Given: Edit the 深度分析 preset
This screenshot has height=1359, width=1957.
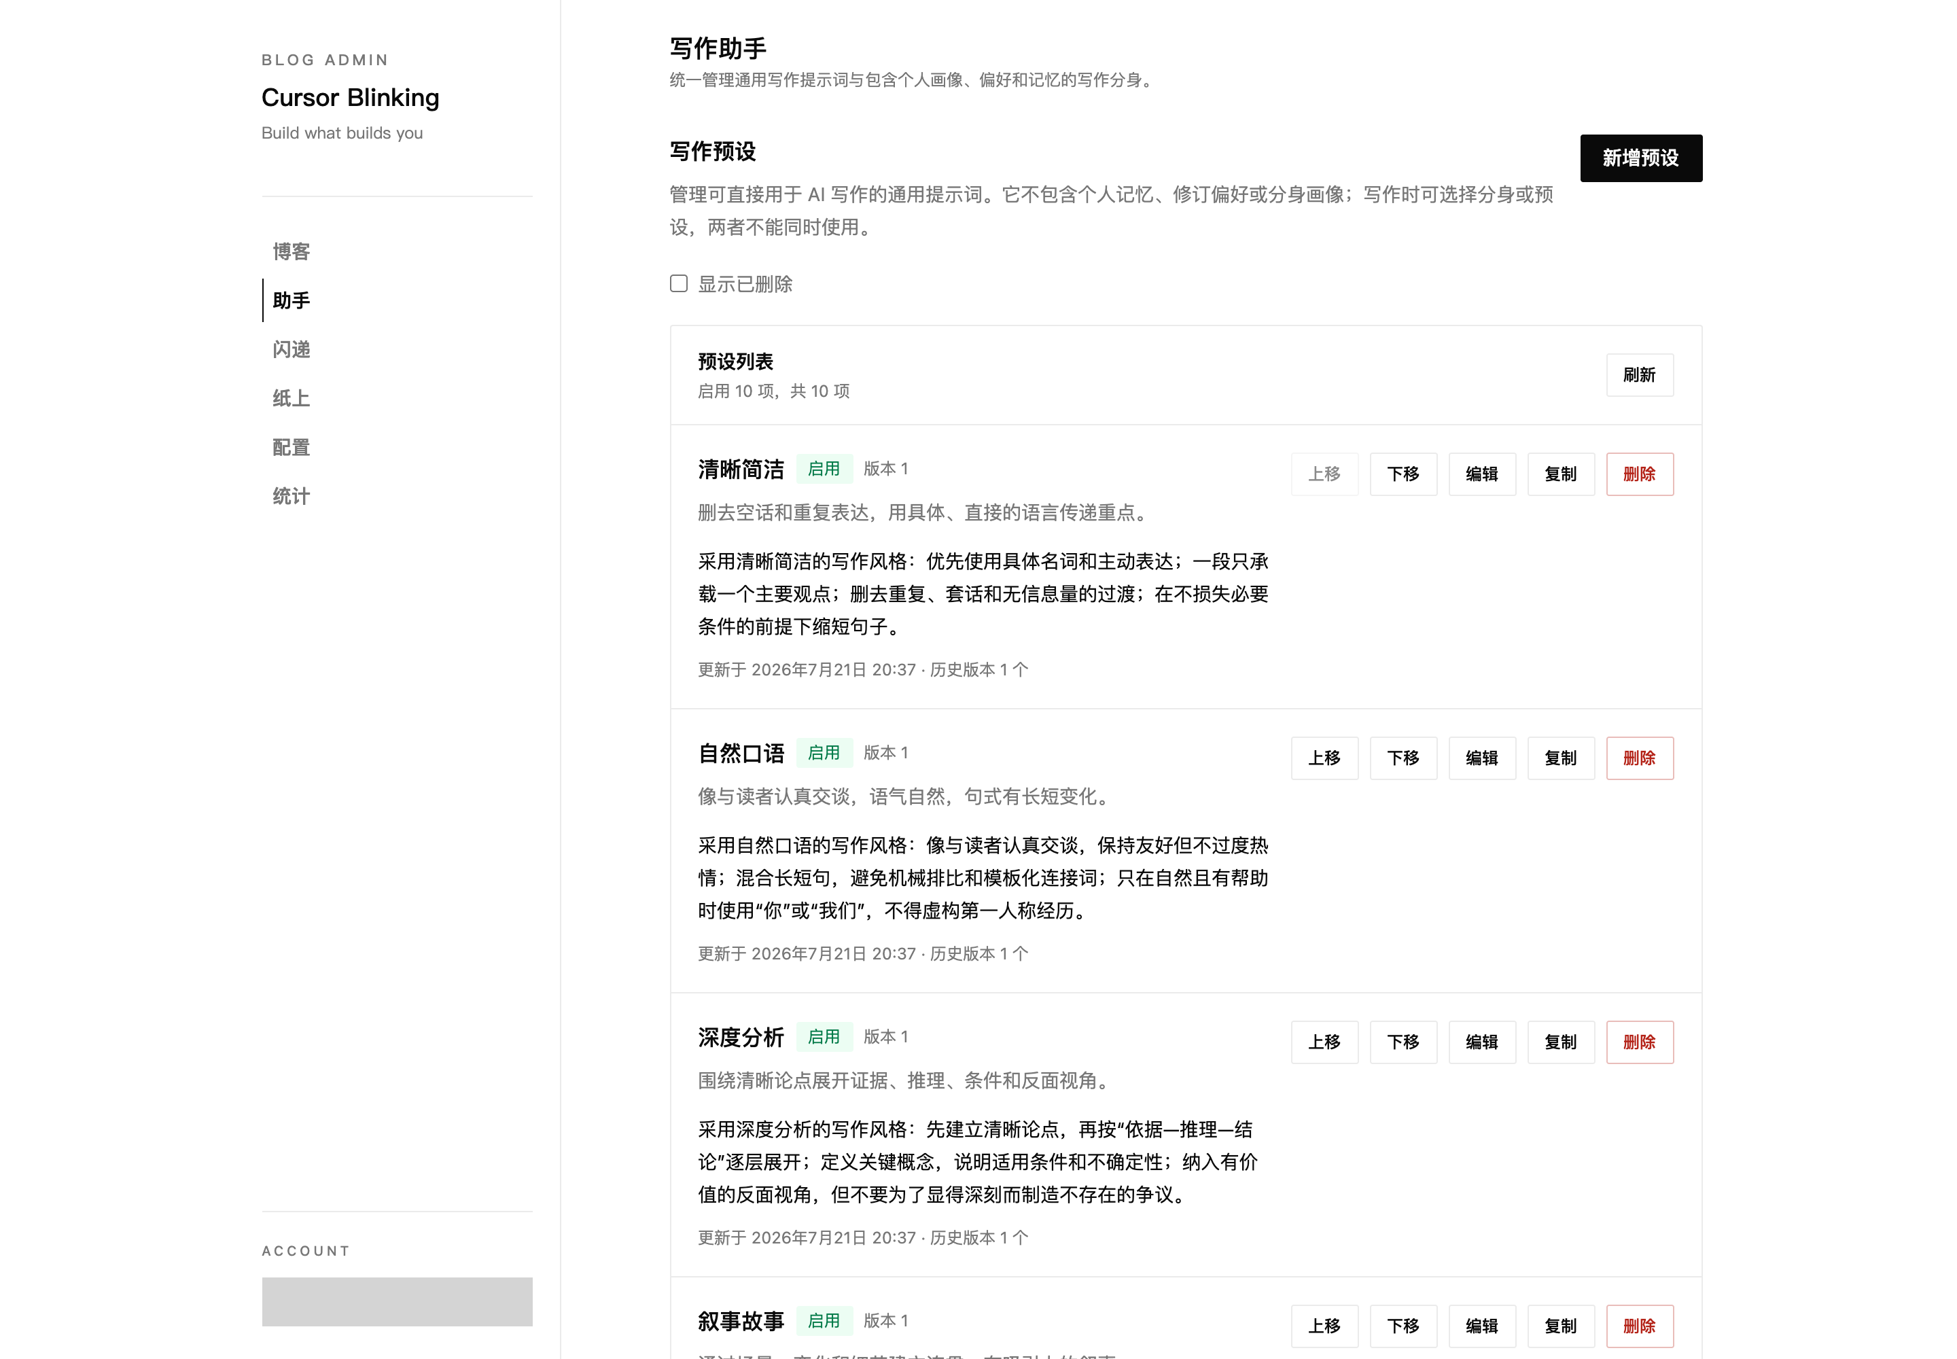Looking at the screenshot, I should pyautogui.click(x=1482, y=1042).
